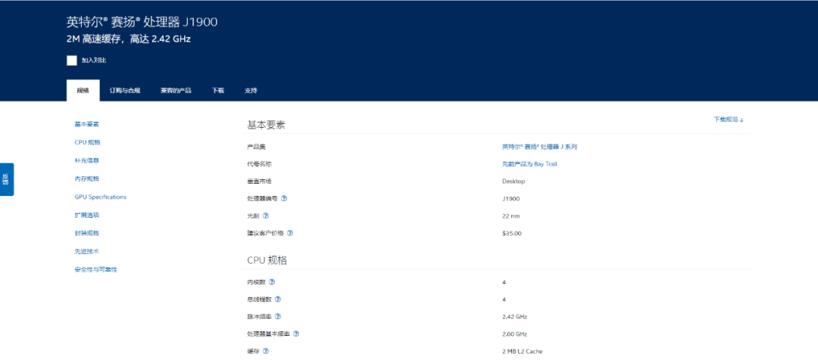Click the 基本要素 section heading
The height and width of the screenshot is (360, 818).
click(266, 125)
